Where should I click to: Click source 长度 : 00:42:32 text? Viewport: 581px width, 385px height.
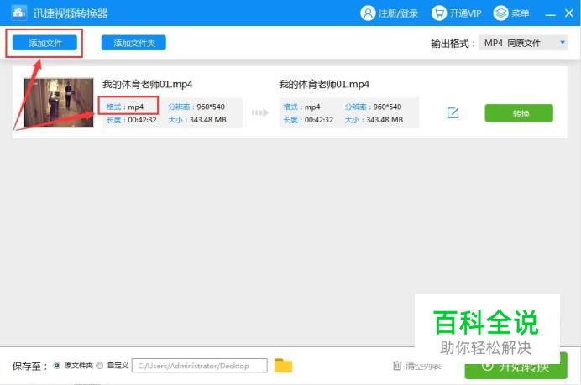pos(132,120)
